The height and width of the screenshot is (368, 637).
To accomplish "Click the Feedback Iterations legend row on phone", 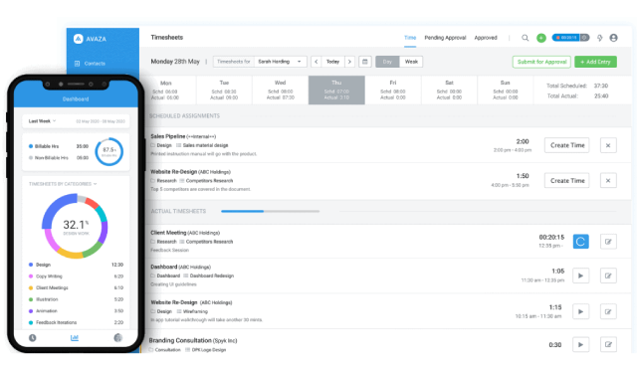I will coord(76,322).
